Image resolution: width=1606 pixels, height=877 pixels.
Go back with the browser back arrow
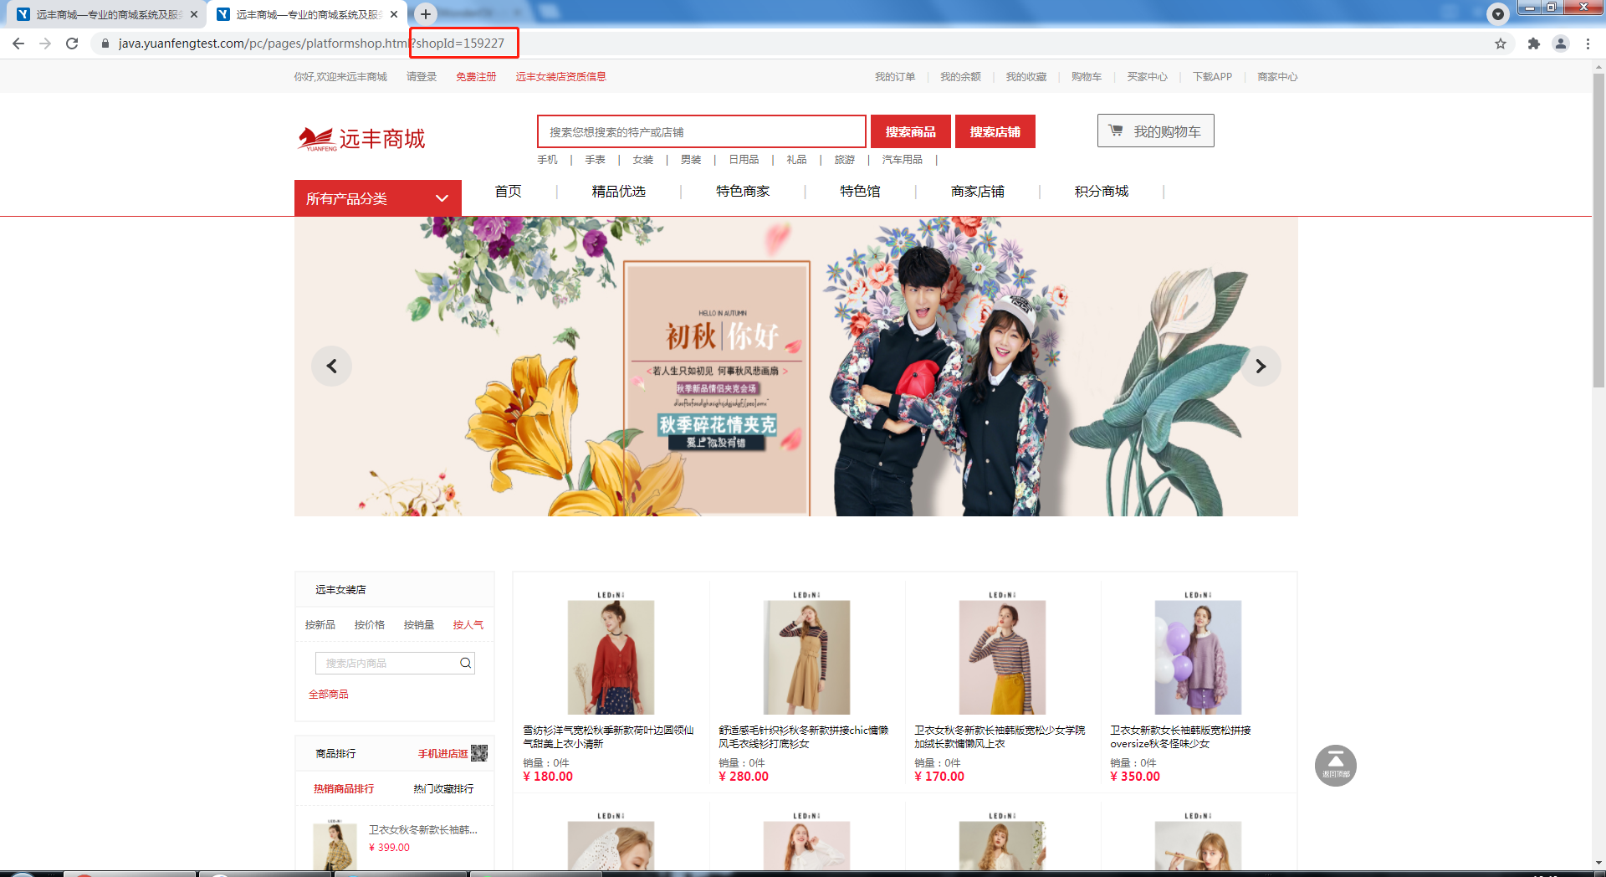point(18,44)
